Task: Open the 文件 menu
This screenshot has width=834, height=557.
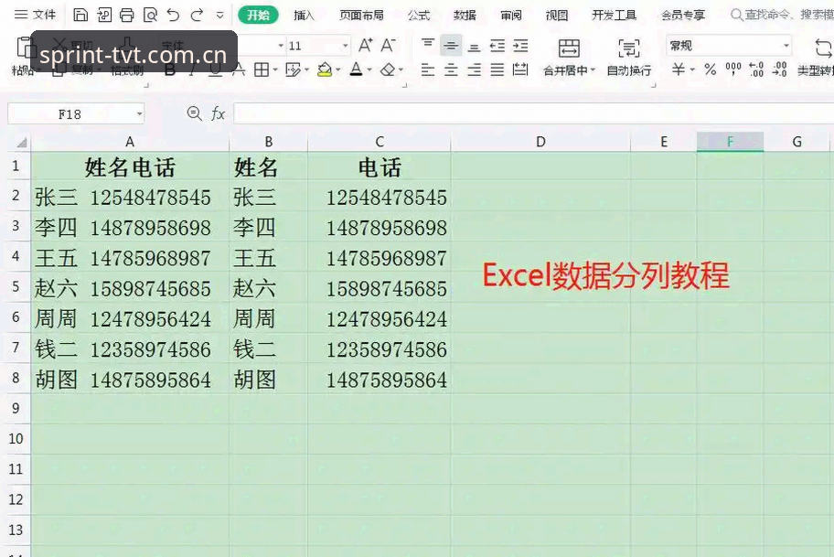Action: coord(35,15)
